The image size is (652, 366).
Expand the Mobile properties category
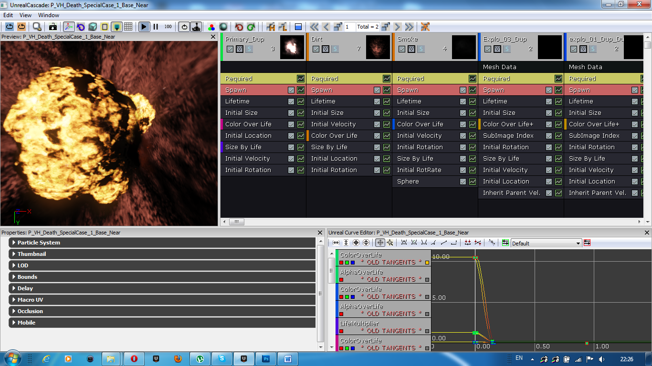click(162, 323)
